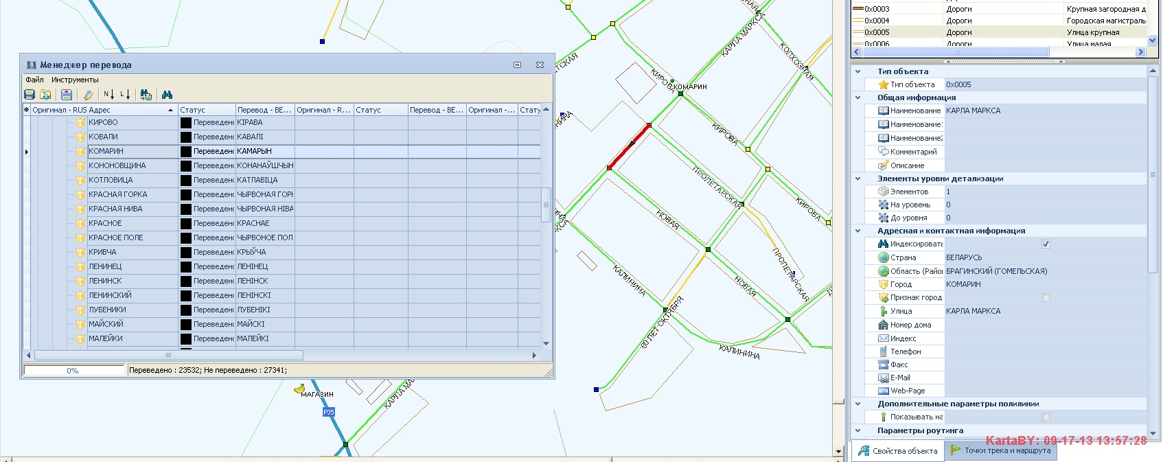This screenshot has width=1163, height=462.
Task: Click the find-and-replace binoculars with document icon
Action: 146,95
